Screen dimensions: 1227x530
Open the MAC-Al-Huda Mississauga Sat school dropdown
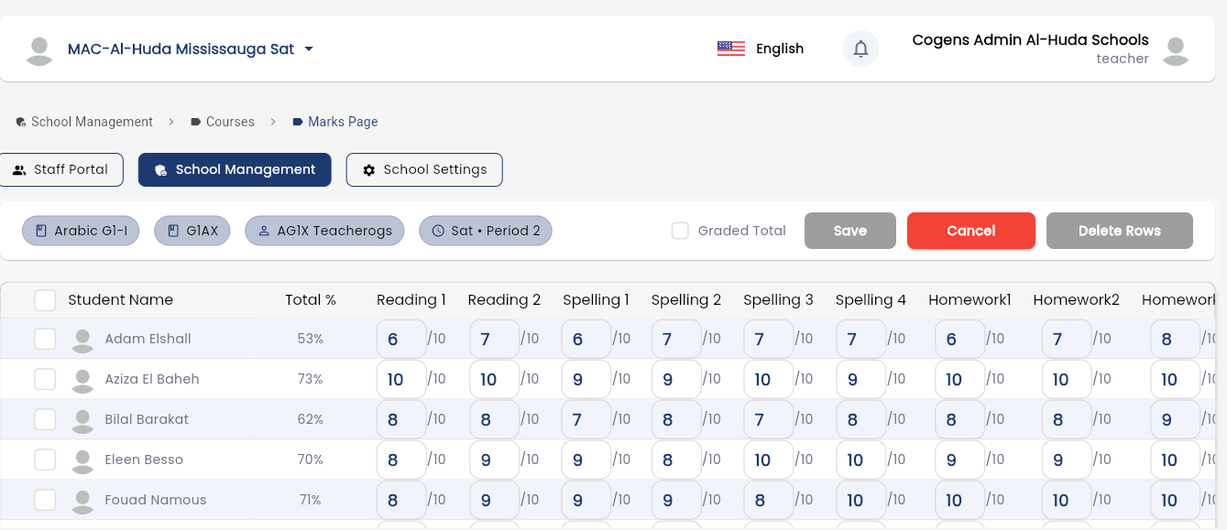point(309,49)
